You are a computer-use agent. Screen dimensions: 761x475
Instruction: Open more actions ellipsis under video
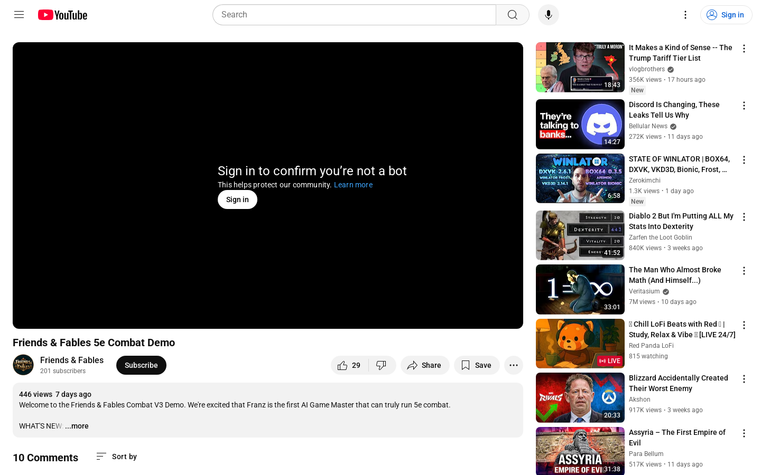click(x=514, y=365)
